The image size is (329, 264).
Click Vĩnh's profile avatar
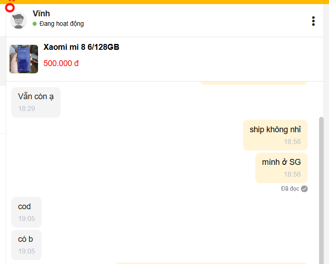tap(19, 20)
